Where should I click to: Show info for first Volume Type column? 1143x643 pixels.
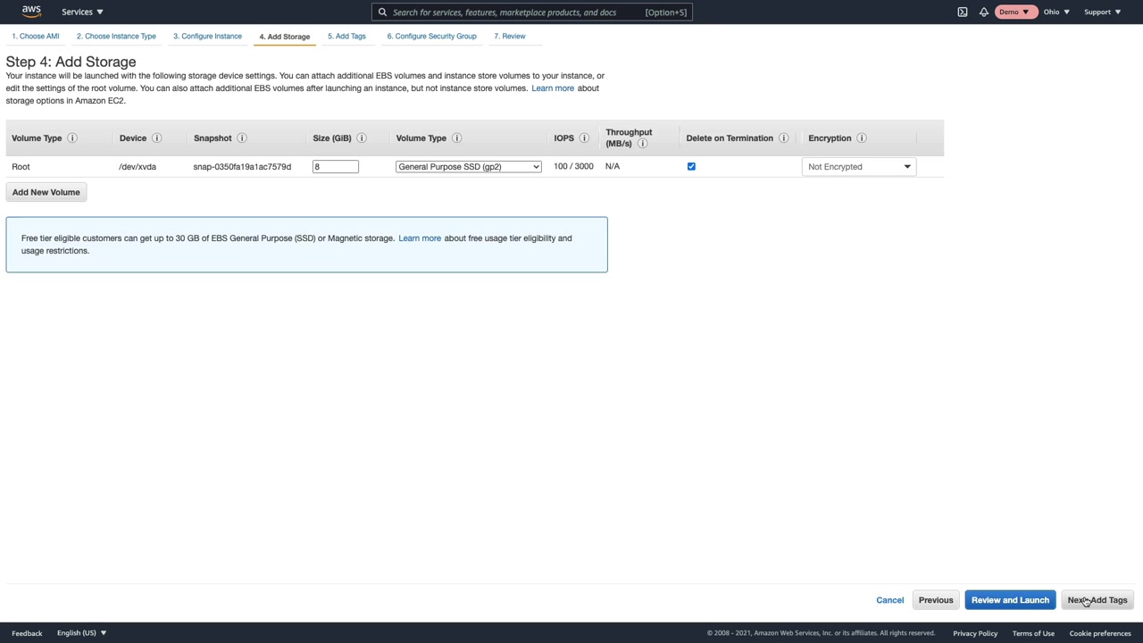point(72,138)
